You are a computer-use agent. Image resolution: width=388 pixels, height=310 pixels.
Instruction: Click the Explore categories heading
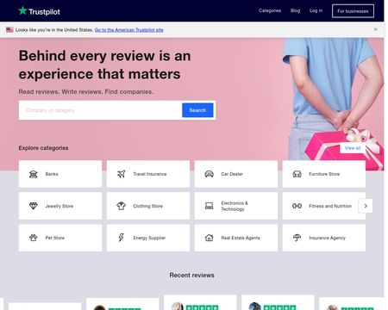(x=43, y=148)
